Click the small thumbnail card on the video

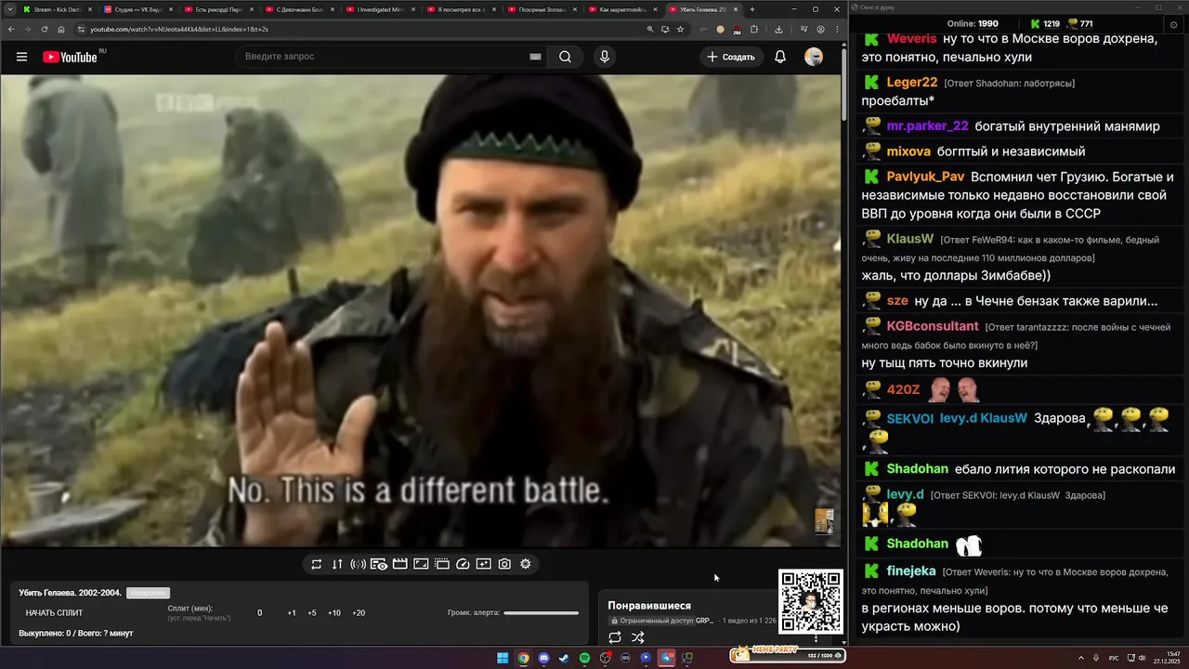tap(824, 520)
